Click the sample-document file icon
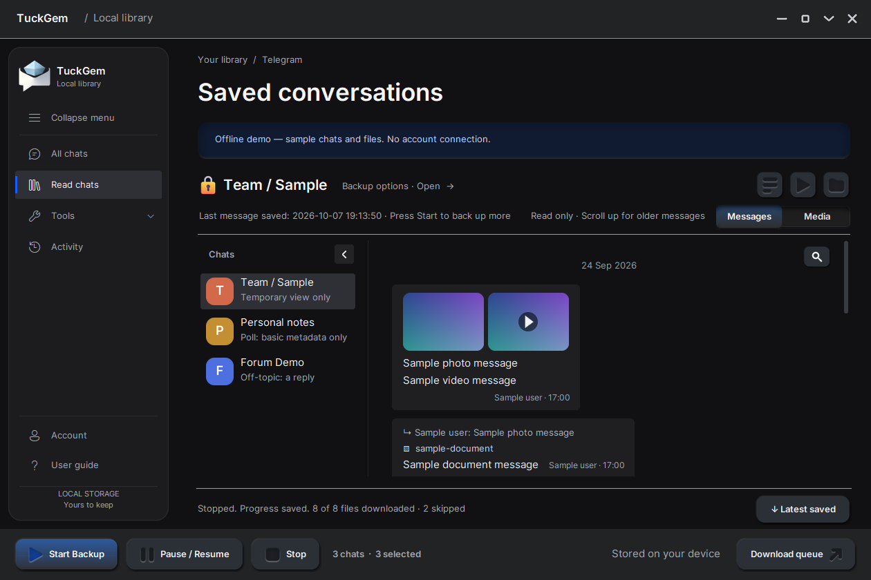 pos(406,449)
